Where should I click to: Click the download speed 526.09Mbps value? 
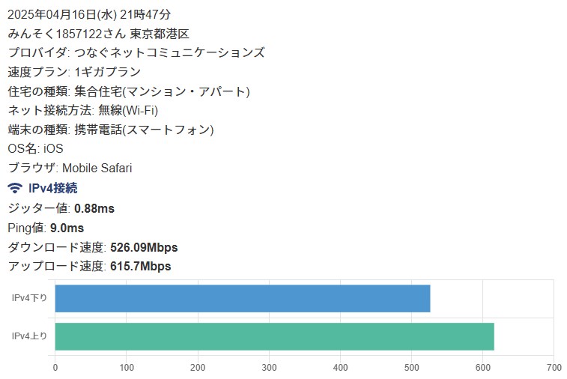point(144,247)
